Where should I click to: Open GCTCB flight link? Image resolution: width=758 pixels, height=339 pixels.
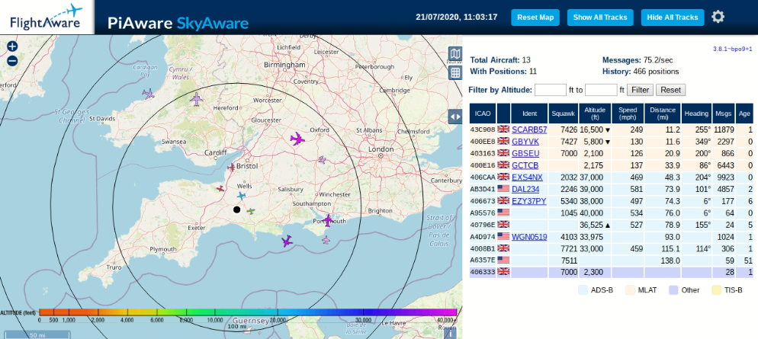point(525,165)
